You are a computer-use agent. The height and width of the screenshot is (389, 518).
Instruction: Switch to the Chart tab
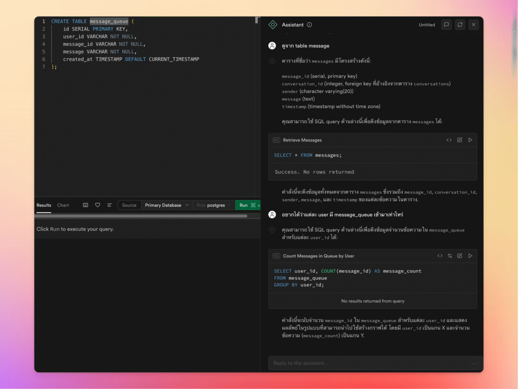point(63,205)
